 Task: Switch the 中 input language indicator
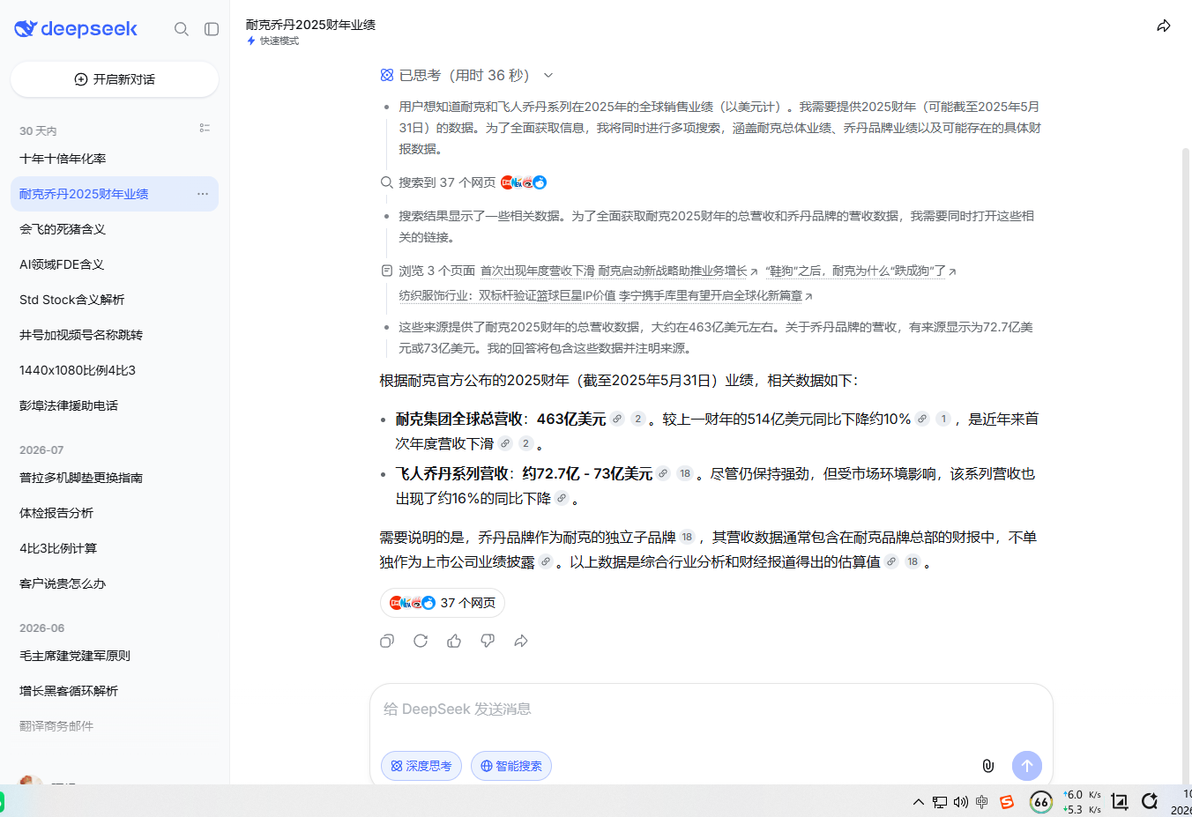tap(981, 802)
